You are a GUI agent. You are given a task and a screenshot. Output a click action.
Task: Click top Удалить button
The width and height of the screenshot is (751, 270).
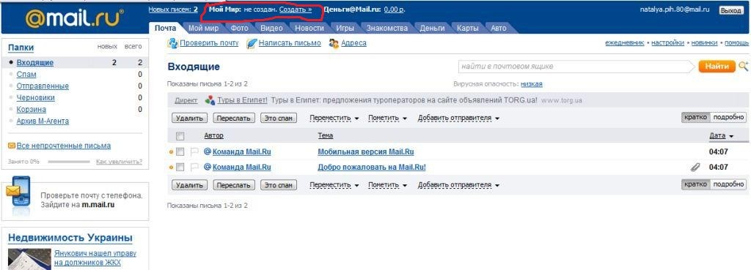(x=189, y=118)
